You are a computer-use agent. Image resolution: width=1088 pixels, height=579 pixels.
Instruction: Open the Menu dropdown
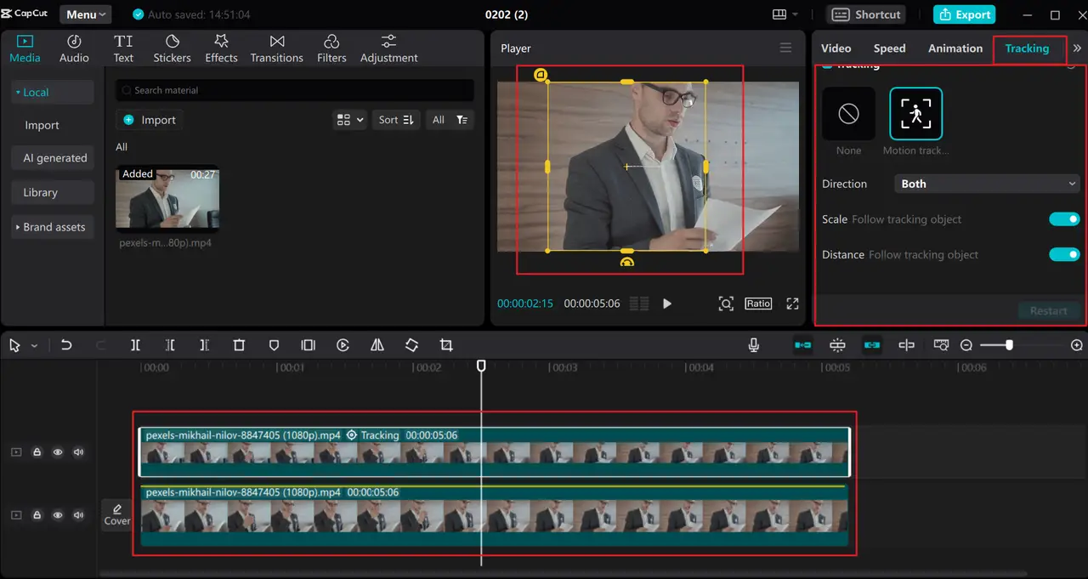tap(85, 14)
